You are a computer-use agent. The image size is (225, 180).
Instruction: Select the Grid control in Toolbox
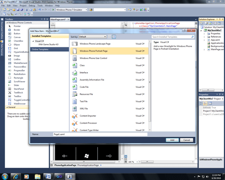click(x=16, y=48)
